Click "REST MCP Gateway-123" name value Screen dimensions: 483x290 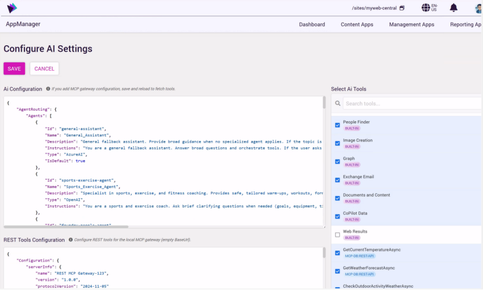pos(81,273)
